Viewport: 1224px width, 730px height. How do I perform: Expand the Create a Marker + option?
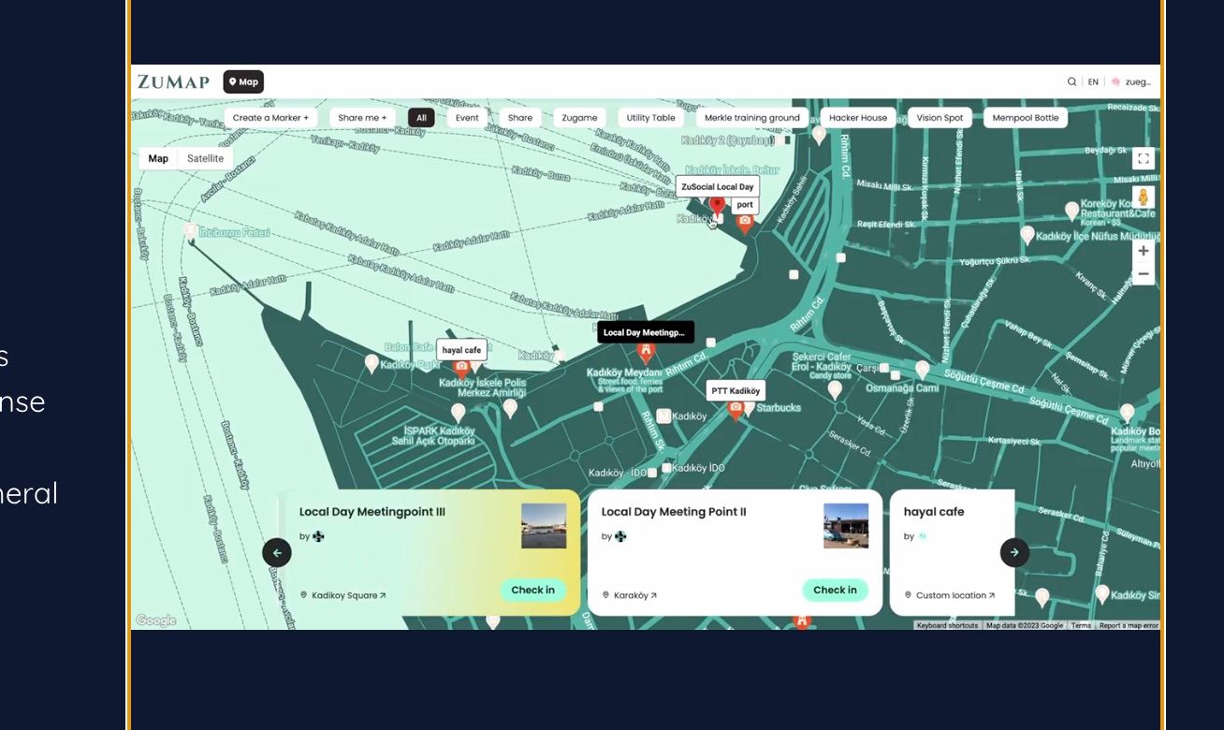pos(270,118)
